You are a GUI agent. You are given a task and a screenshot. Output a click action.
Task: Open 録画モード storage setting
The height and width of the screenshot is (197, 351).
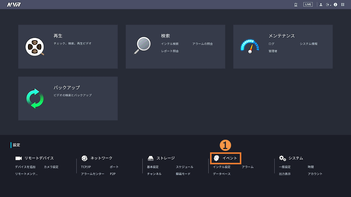tap(183, 174)
